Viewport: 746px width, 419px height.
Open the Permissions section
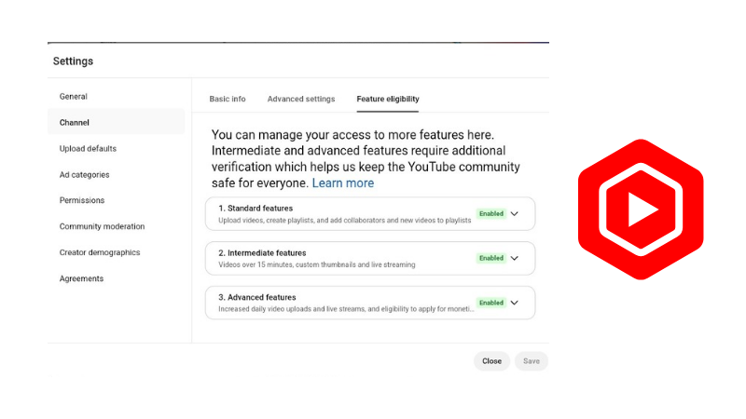pos(82,200)
